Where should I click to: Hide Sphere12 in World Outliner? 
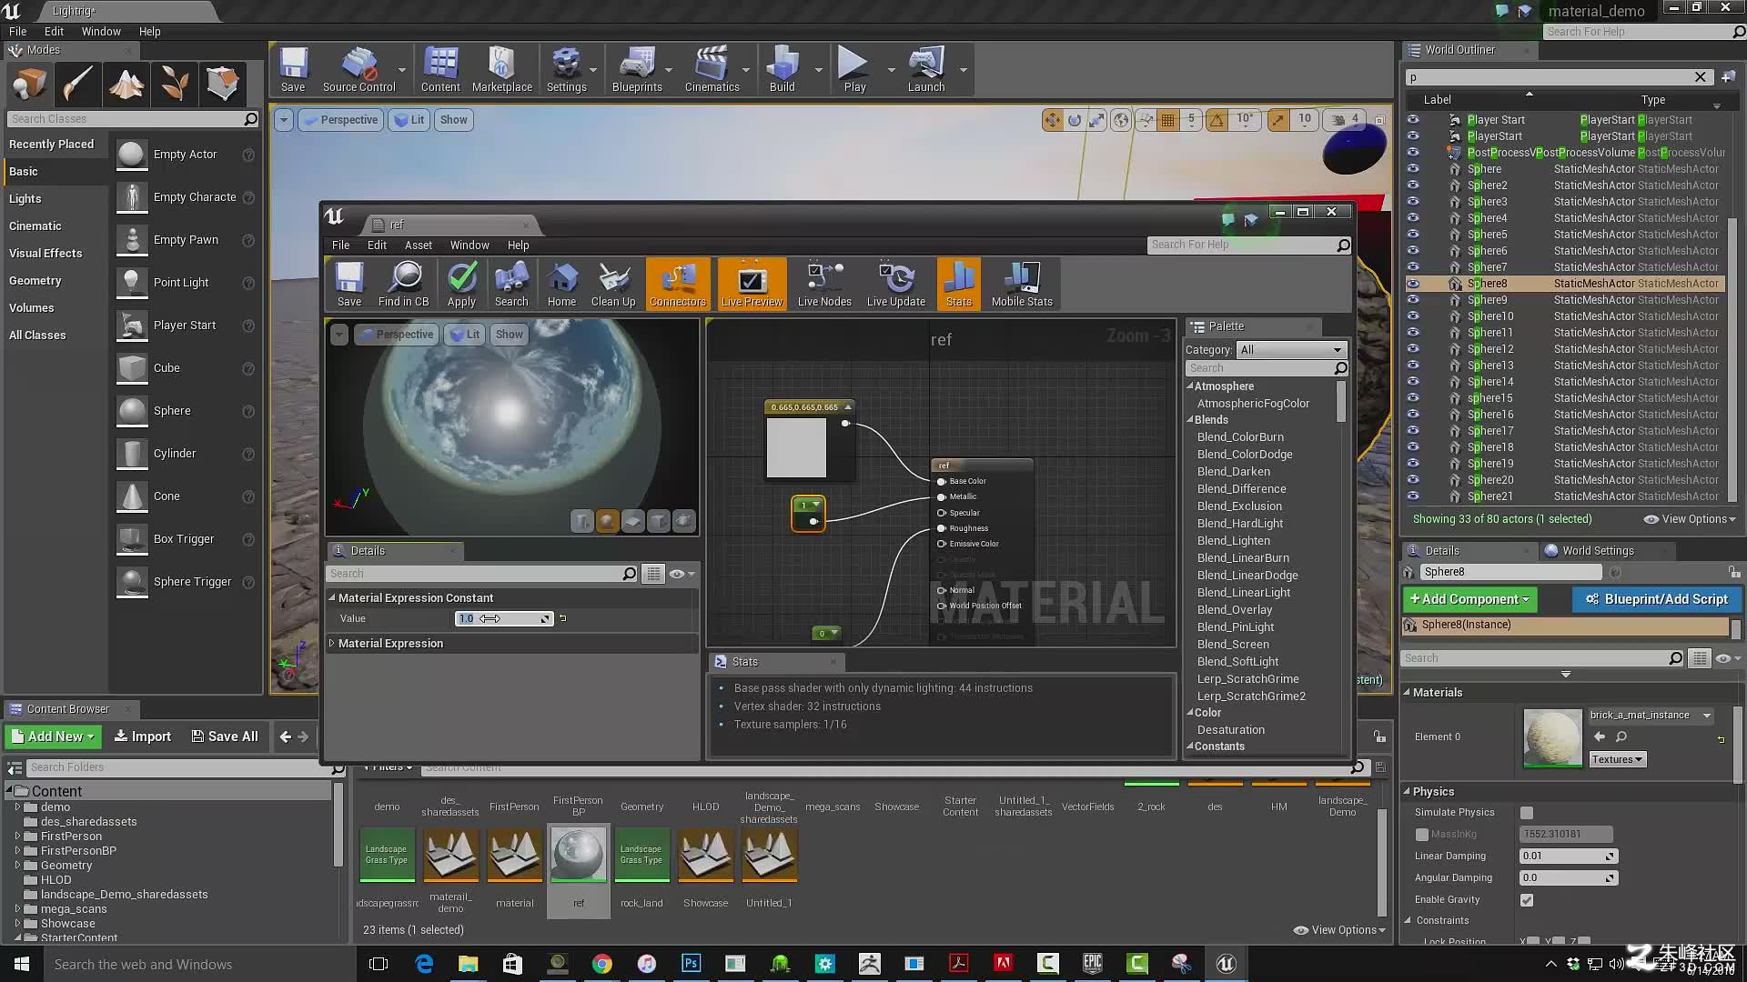pyautogui.click(x=1413, y=349)
